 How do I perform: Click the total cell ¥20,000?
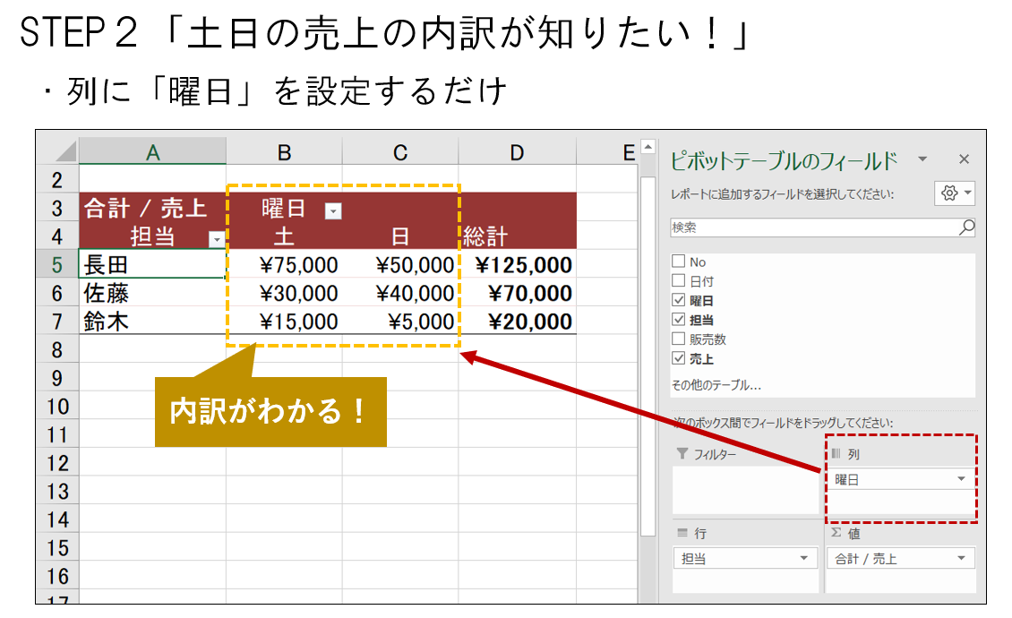[517, 321]
